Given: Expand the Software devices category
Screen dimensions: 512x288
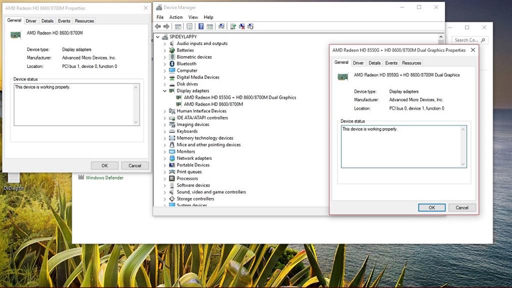Looking at the screenshot, I should click(165, 185).
